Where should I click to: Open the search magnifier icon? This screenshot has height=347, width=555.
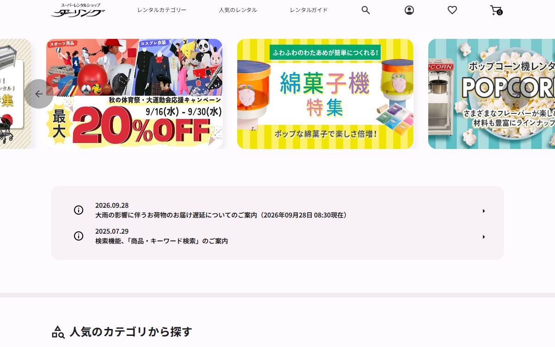tap(366, 10)
